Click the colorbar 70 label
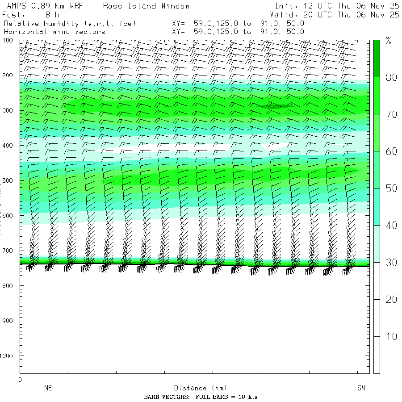The height and width of the screenshot is (402, 402). coord(391,114)
